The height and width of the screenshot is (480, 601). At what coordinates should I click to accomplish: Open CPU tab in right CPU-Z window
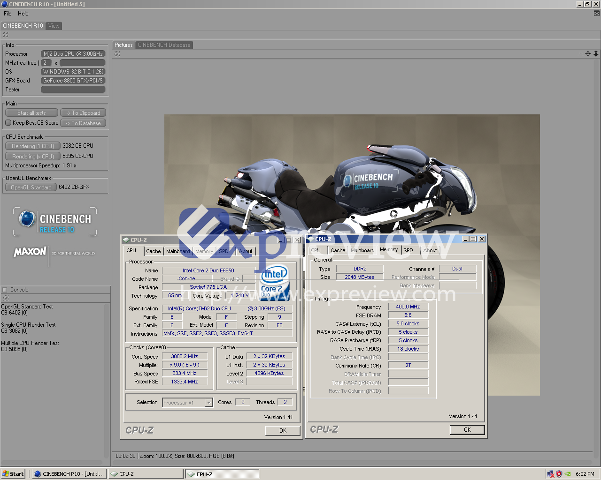[x=316, y=250]
